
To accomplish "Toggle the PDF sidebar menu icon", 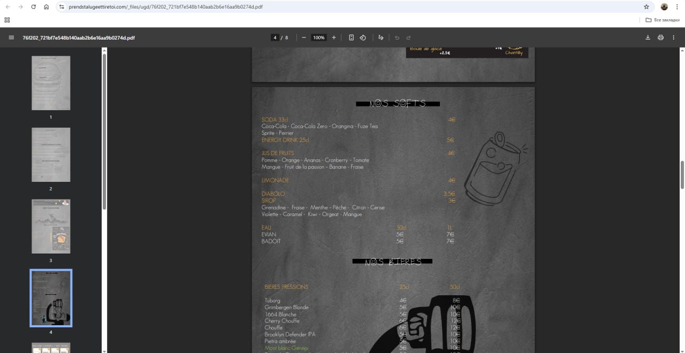I will pyautogui.click(x=11, y=37).
